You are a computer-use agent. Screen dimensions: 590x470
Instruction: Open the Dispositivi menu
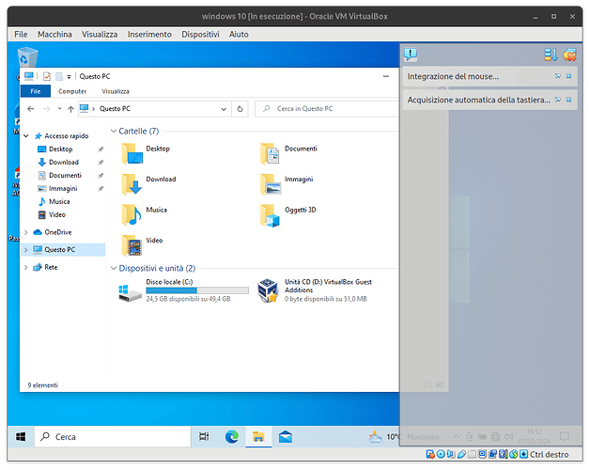click(200, 34)
